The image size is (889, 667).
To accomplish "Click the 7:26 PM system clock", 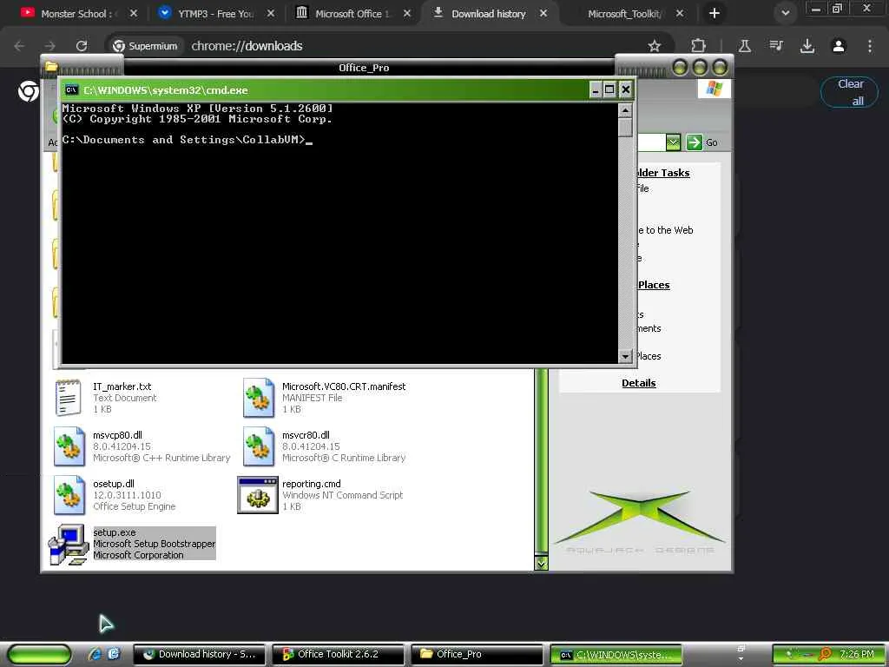I will [x=856, y=654].
